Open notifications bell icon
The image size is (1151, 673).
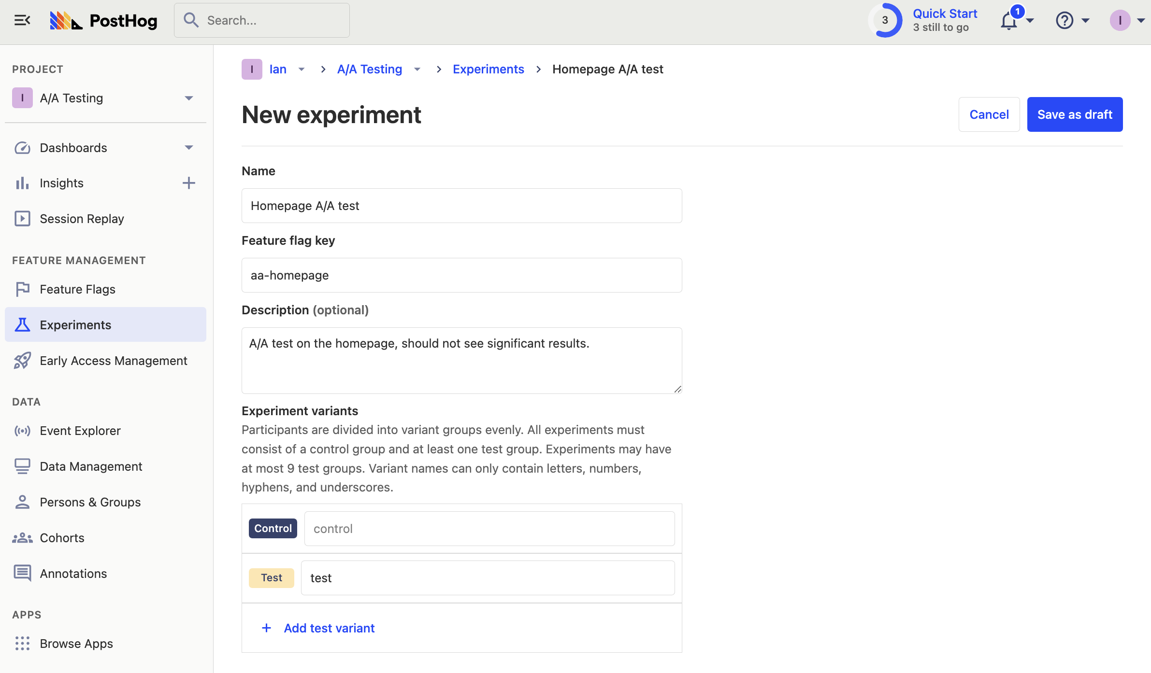coord(1009,21)
